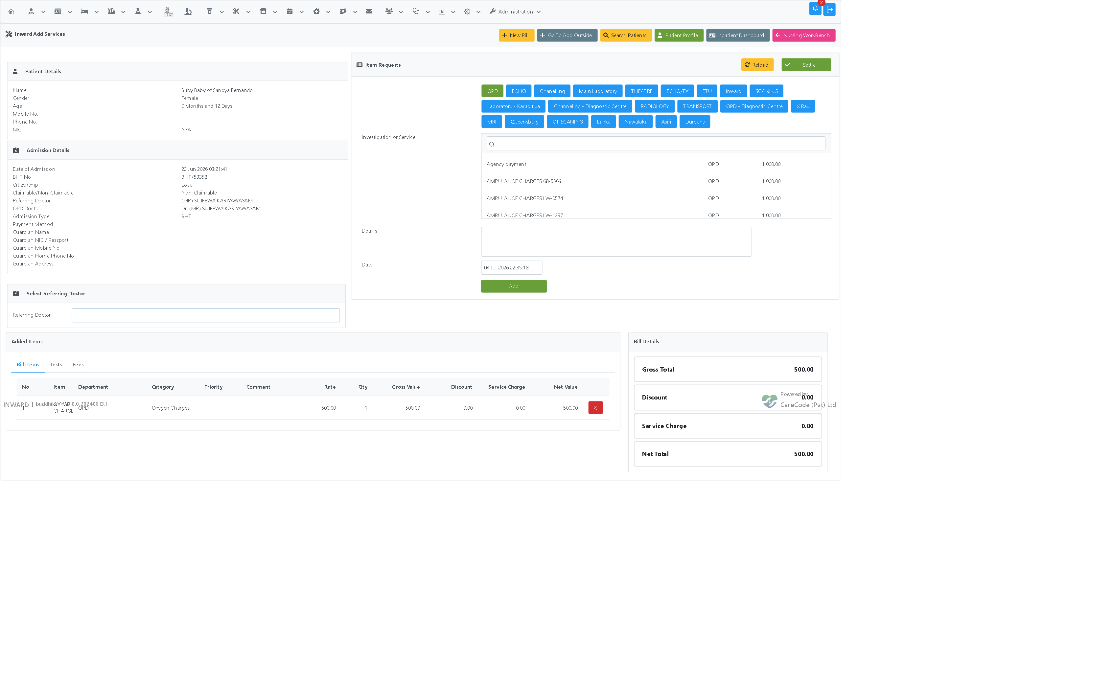The width and height of the screenshot is (1113, 683).
Task: Click the New Bill button
Action: point(516,35)
